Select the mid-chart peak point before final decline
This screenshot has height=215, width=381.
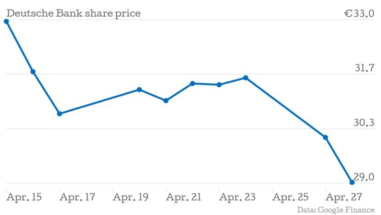pos(245,78)
